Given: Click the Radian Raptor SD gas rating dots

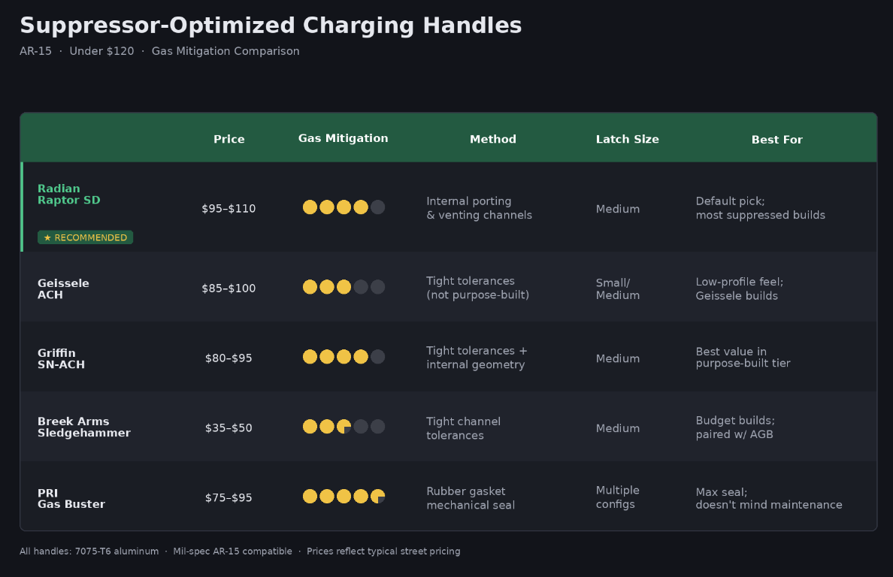Looking at the screenshot, I should coord(344,207).
